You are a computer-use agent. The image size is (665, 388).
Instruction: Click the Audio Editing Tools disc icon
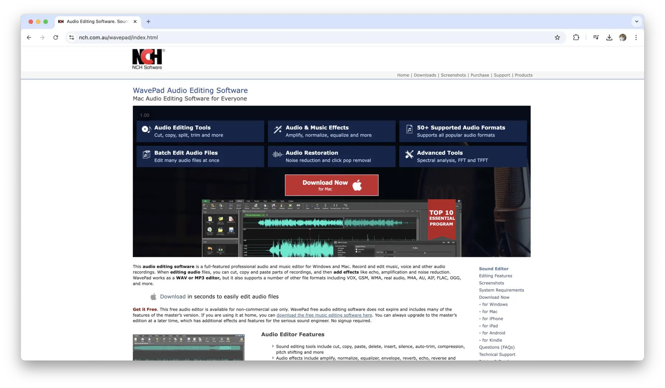146,129
